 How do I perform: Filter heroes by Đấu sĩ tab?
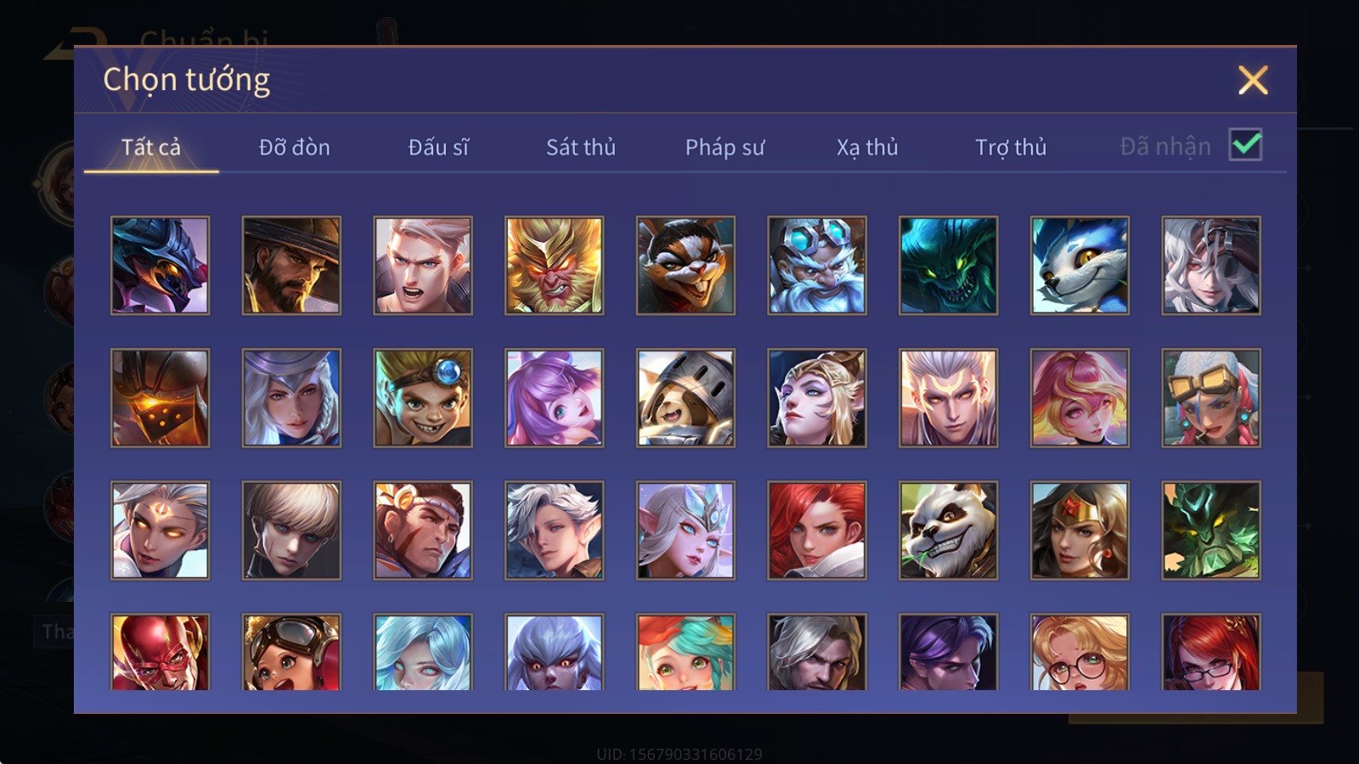point(438,148)
